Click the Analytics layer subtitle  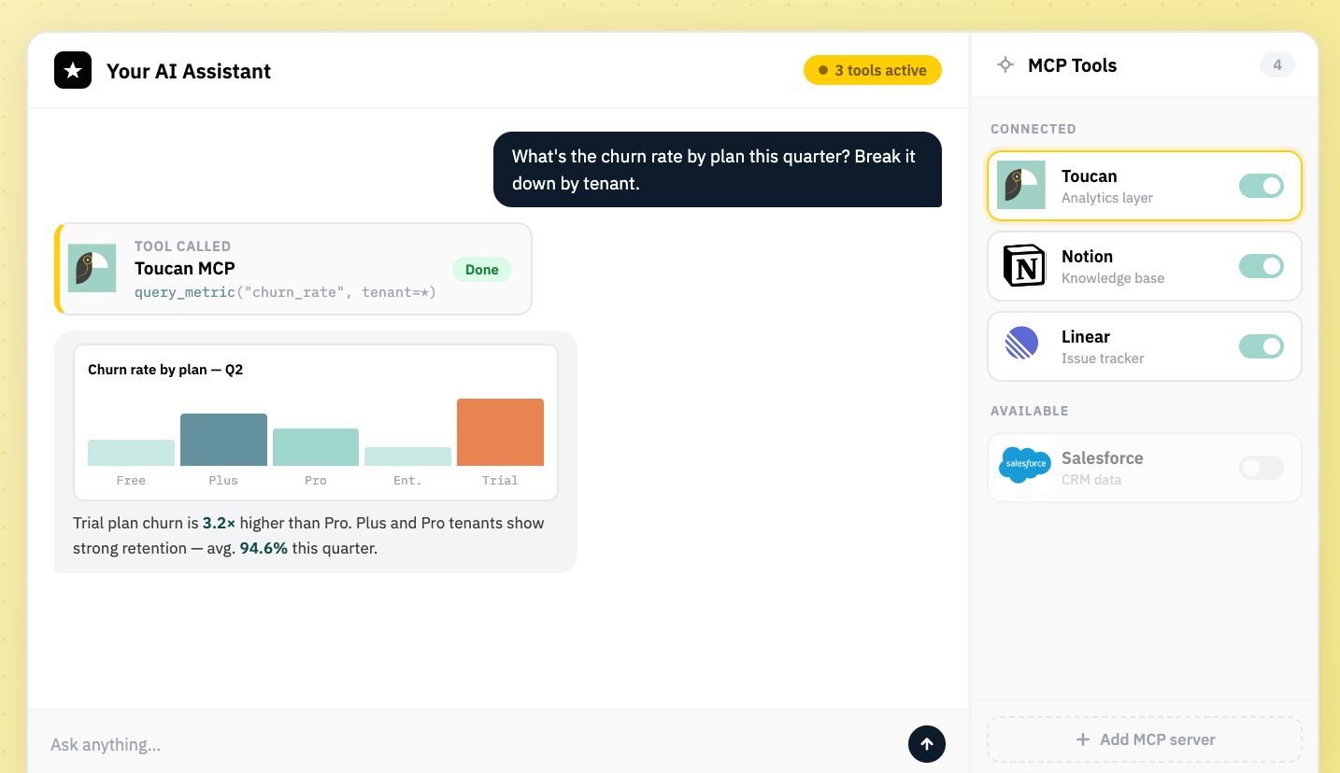pos(1107,198)
